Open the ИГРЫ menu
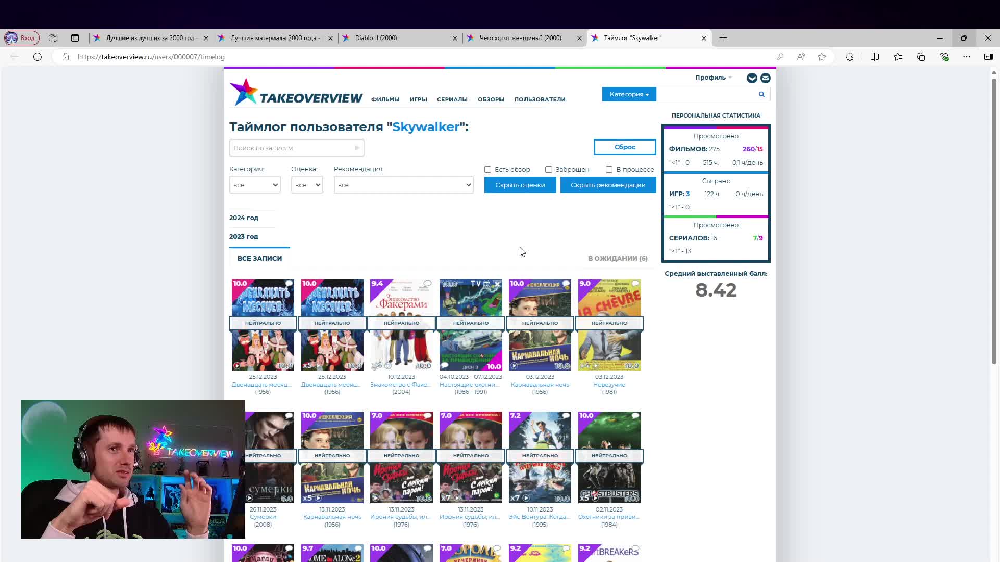The height and width of the screenshot is (562, 1000). pos(418,99)
